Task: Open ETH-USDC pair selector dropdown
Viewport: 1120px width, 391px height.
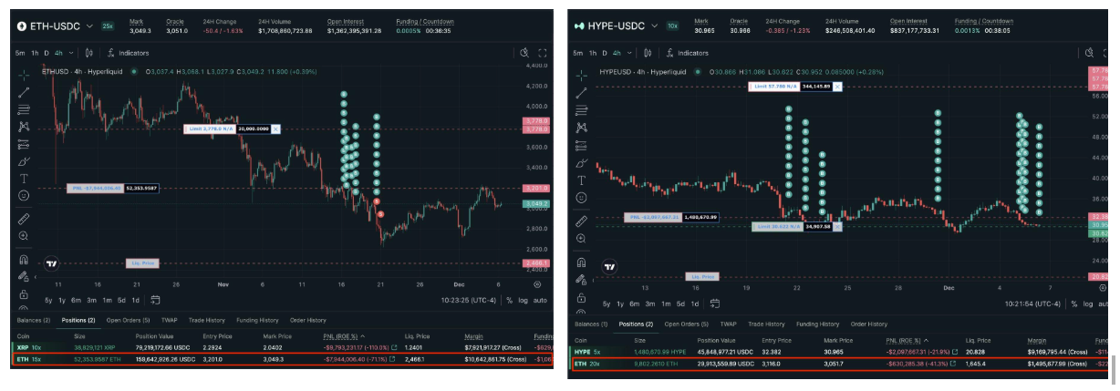Action: 89,27
